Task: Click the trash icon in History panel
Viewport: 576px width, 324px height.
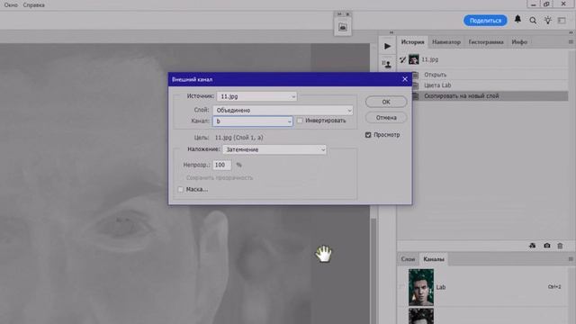Action: pyautogui.click(x=560, y=246)
